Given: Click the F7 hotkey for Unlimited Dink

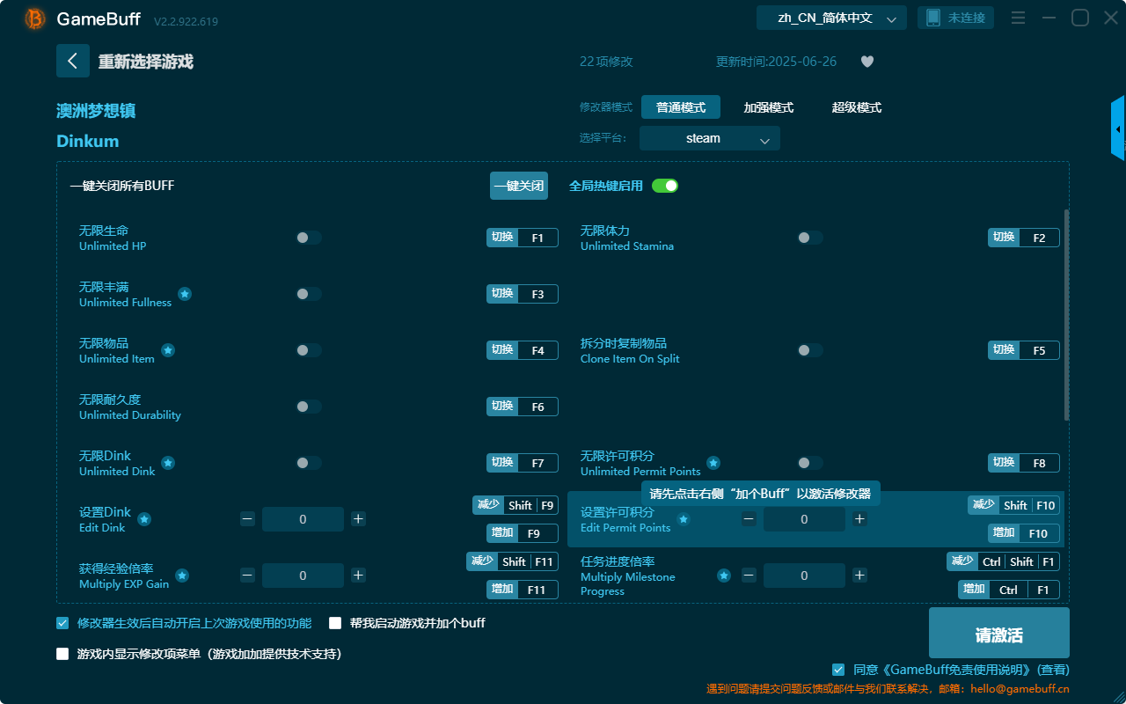Looking at the screenshot, I should tap(523, 463).
